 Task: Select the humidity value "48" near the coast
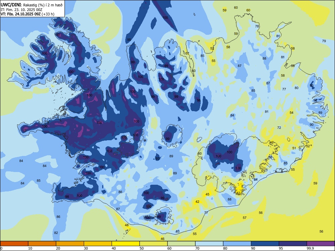tap(127, 225)
